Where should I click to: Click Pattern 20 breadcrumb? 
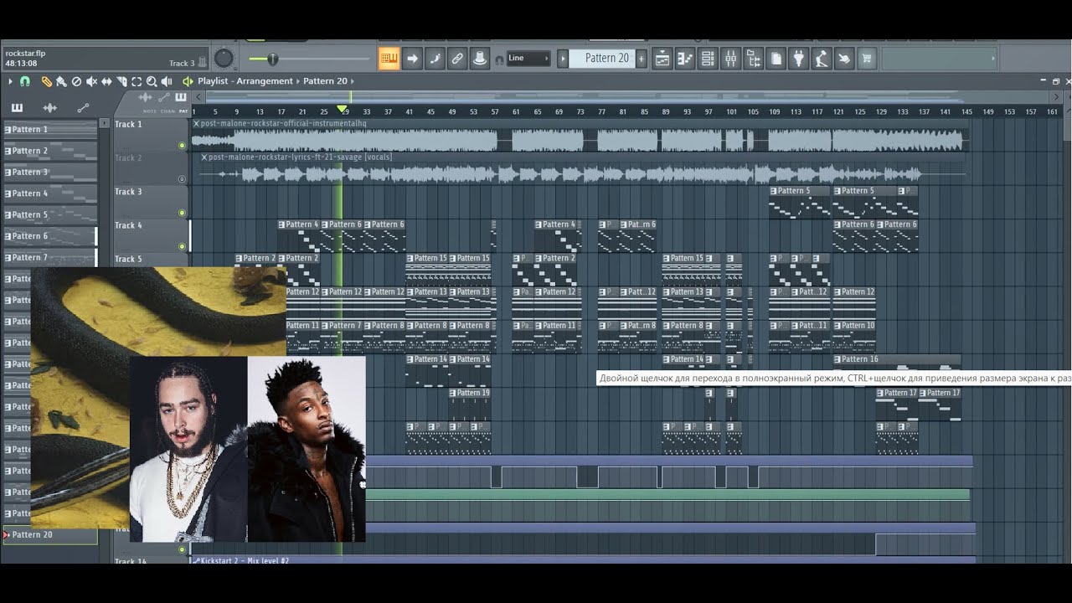click(325, 81)
